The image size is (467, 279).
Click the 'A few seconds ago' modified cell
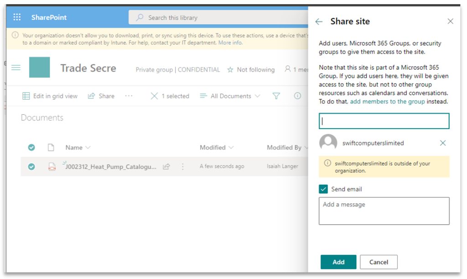pos(222,166)
